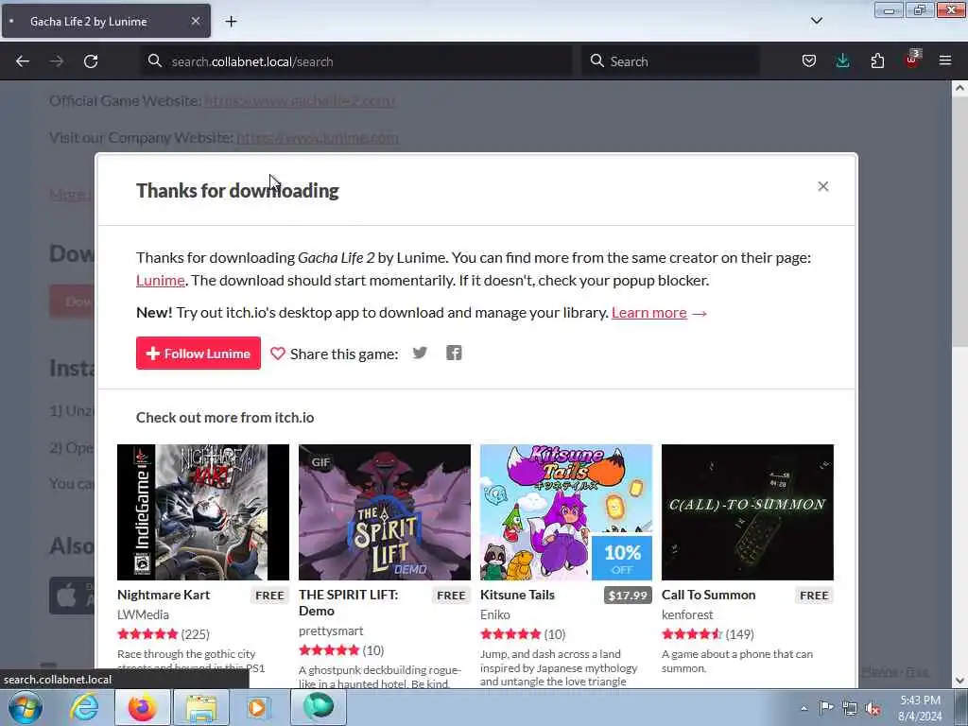Open the Nightmare Kart title link
The image size is (968, 726).
click(164, 595)
